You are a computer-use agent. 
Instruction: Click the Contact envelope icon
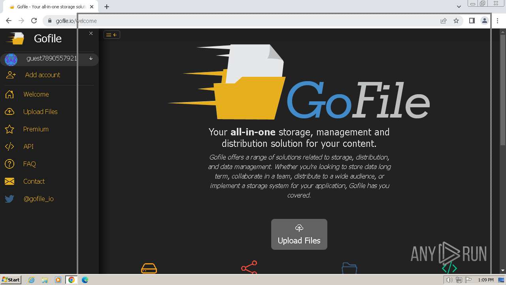point(9,181)
